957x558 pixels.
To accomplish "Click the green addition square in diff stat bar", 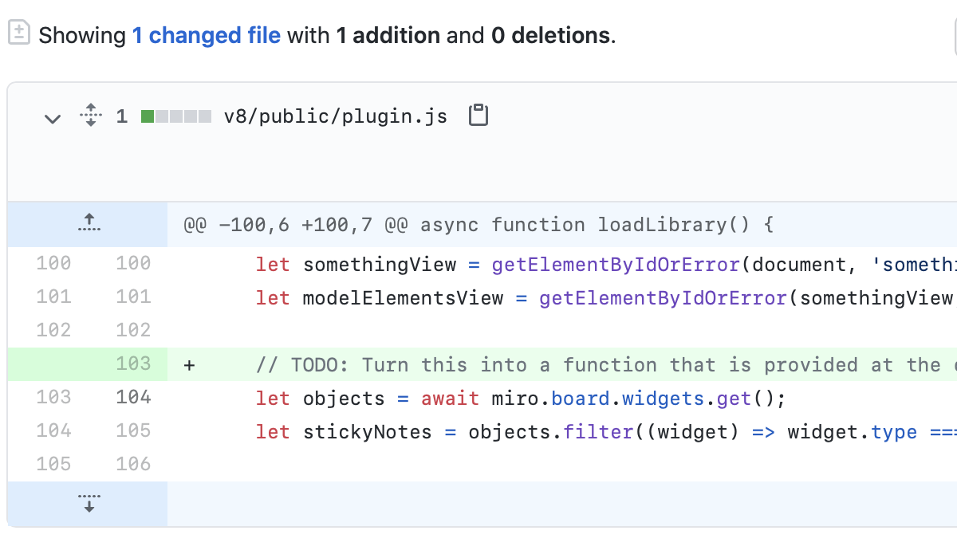I will coord(147,116).
